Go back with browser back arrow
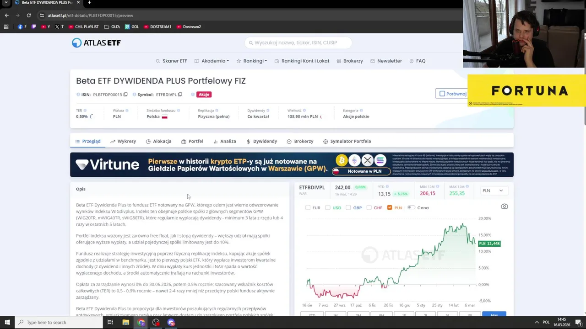Image resolution: width=586 pixels, height=329 pixels. click(x=6, y=15)
